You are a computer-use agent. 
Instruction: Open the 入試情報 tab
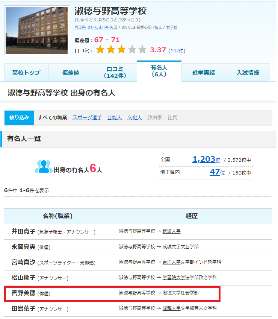[248, 73]
